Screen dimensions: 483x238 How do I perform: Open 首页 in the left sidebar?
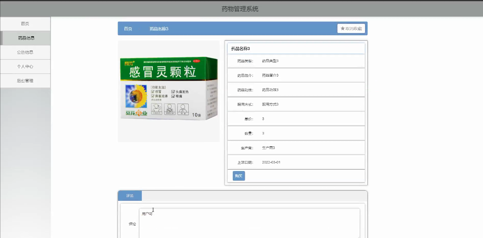click(x=25, y=24)
